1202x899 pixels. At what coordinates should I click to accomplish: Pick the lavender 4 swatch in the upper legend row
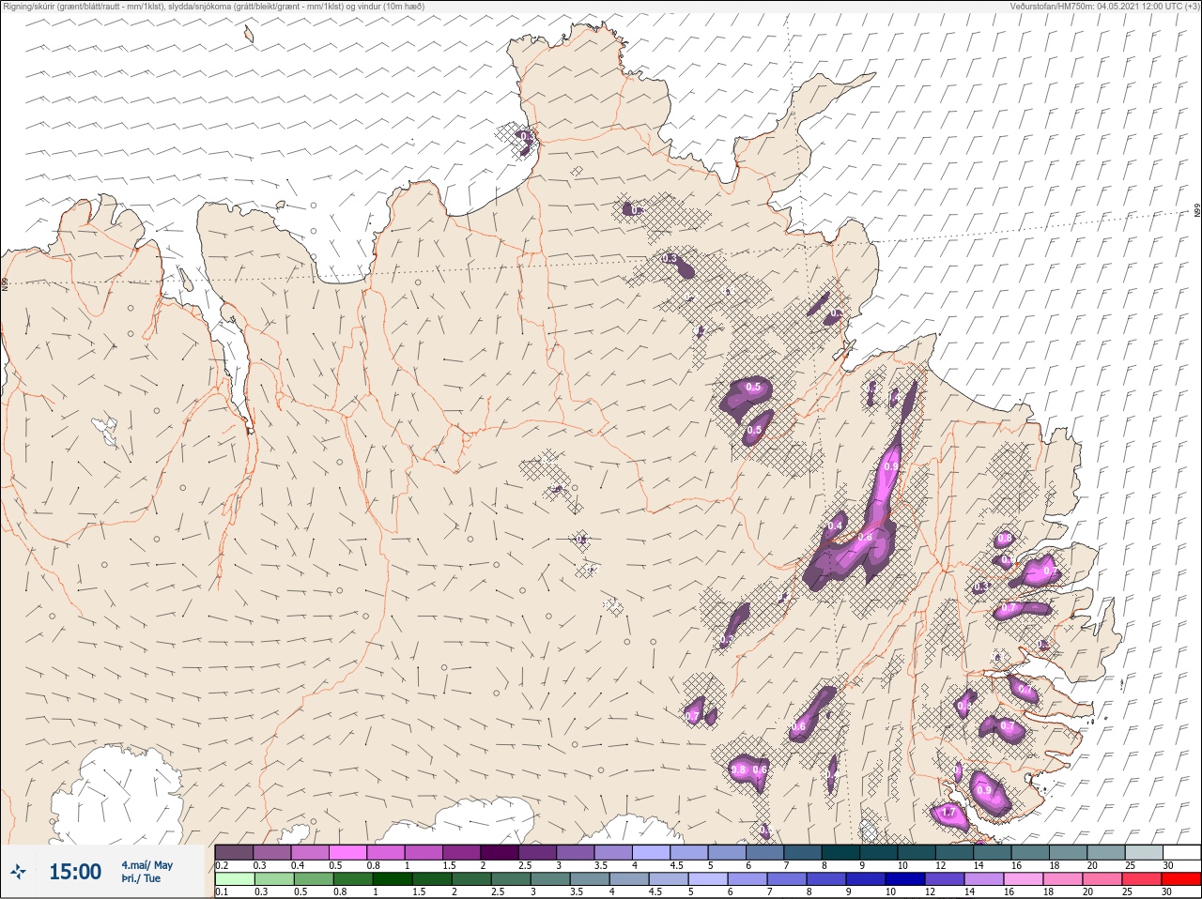(654, 852)
